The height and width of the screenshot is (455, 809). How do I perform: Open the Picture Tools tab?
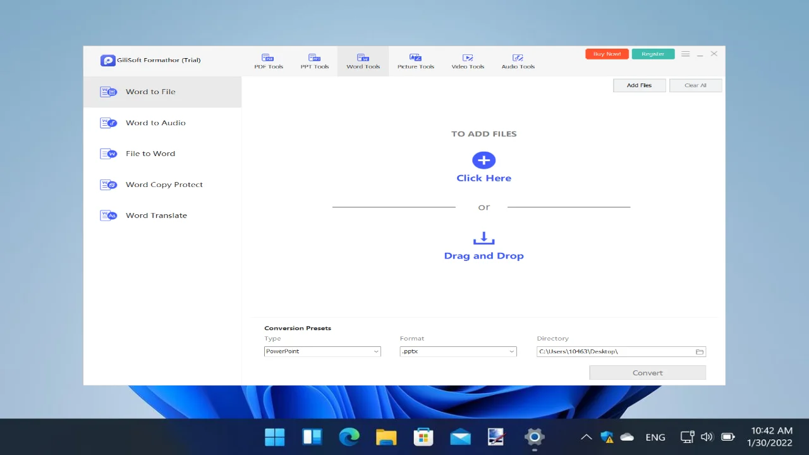point(415,61)
